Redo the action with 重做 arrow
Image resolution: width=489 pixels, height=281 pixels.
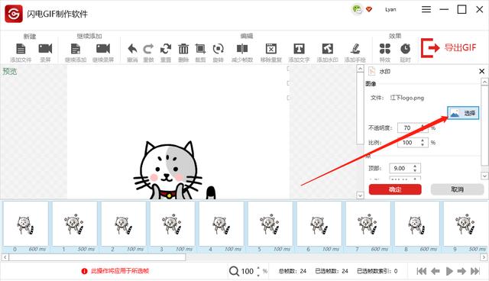[x=148, y=49]
